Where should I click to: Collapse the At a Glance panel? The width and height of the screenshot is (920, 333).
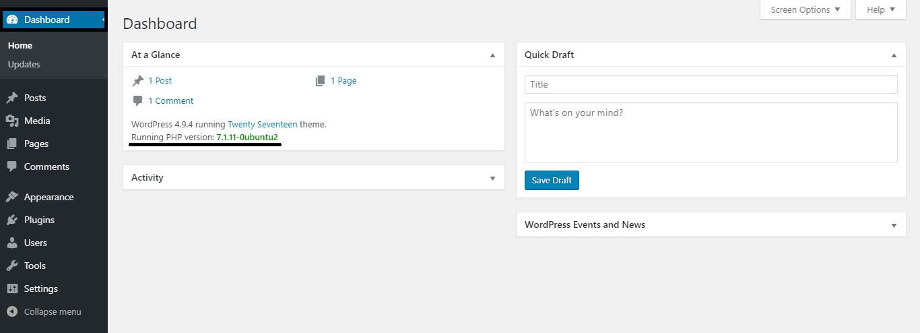pyautogui.click(x=492, y=55)
